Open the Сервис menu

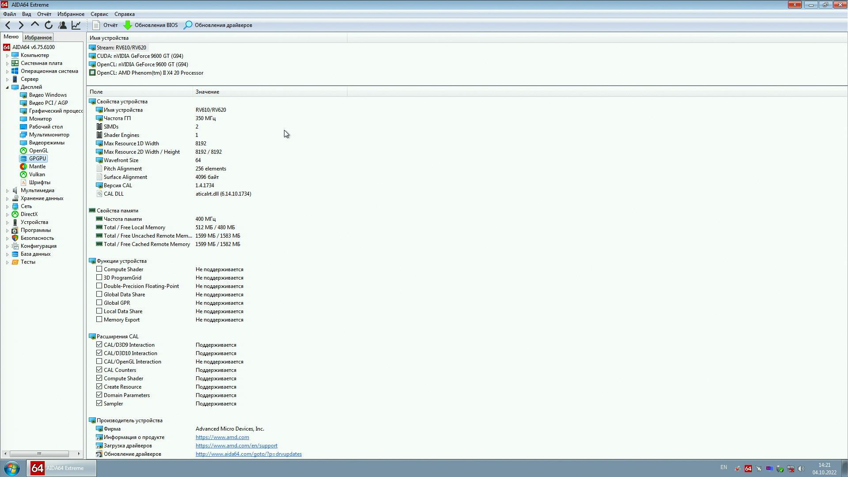pos(99,14)
